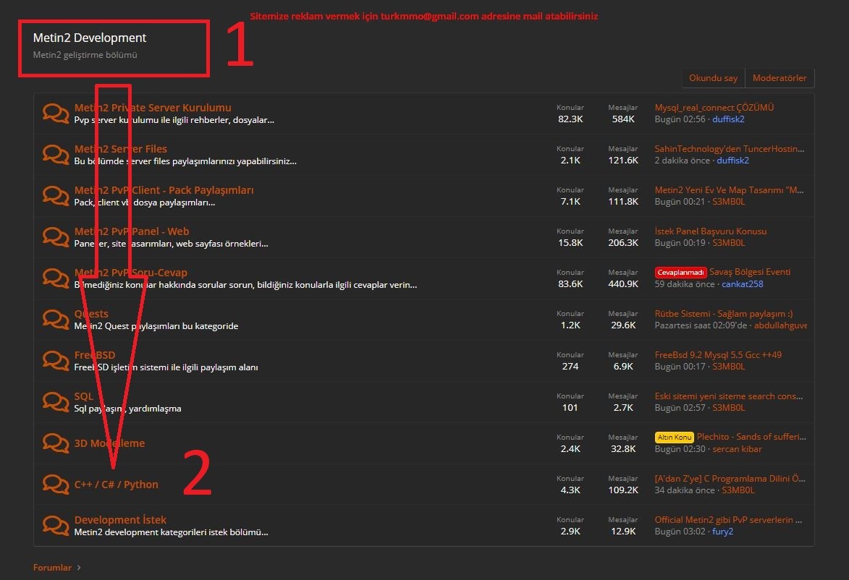The height and width of the screenshot is (580, 849).
Task: Open user duffisk2 in the Private Server Kurulumu row
Action: click(728, 119)
